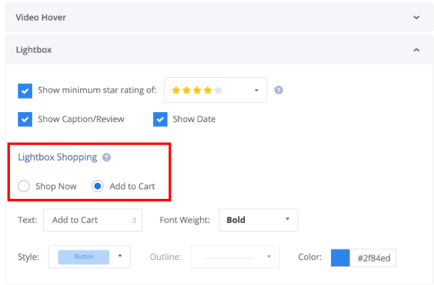Select the Shop Now radio option
This screenshot has height=285, width=434.
tap(24, 186)
